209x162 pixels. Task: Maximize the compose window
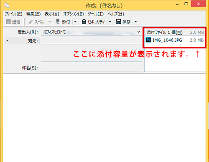[186, 4]
